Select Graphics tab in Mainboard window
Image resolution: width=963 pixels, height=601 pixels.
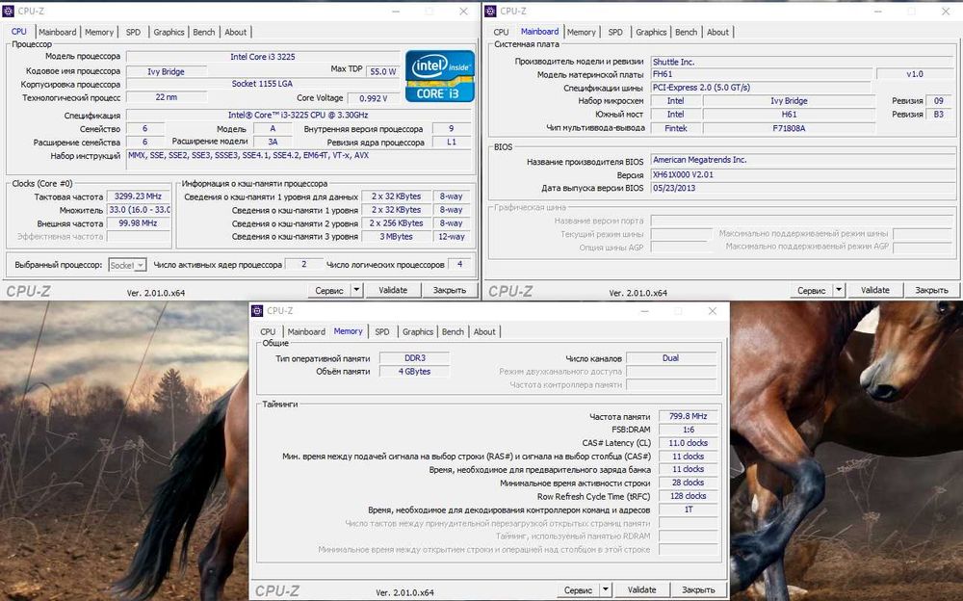click(651, 32)
